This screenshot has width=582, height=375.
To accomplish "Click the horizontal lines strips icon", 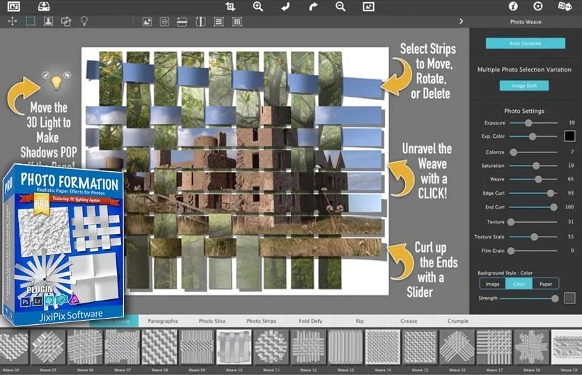I will 219,22.
